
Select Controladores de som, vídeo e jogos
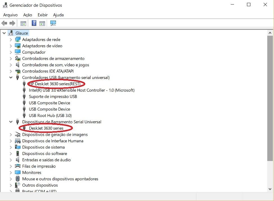pyautogui.click(x=56, y=65)
